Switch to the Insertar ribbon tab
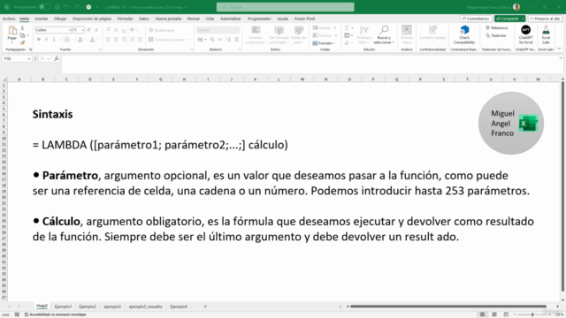566x318 pixels. pyautogui.click(x=42, y=19)
